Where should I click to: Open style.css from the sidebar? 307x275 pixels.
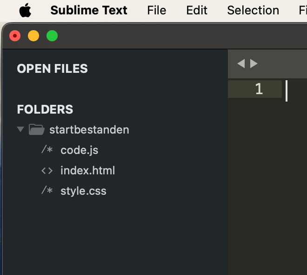[83, 191]
